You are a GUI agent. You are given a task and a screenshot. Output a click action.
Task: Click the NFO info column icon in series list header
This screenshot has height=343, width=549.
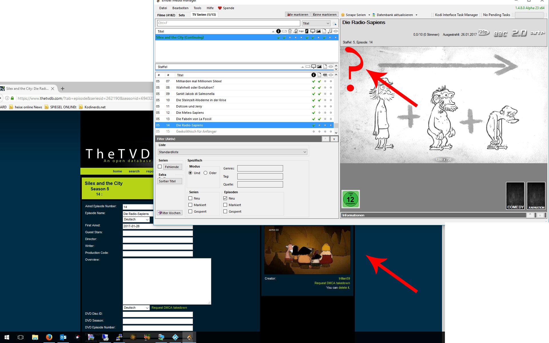point(278,31)
